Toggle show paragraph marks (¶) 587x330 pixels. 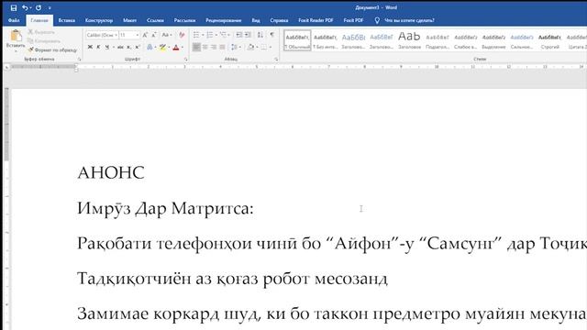272,35
